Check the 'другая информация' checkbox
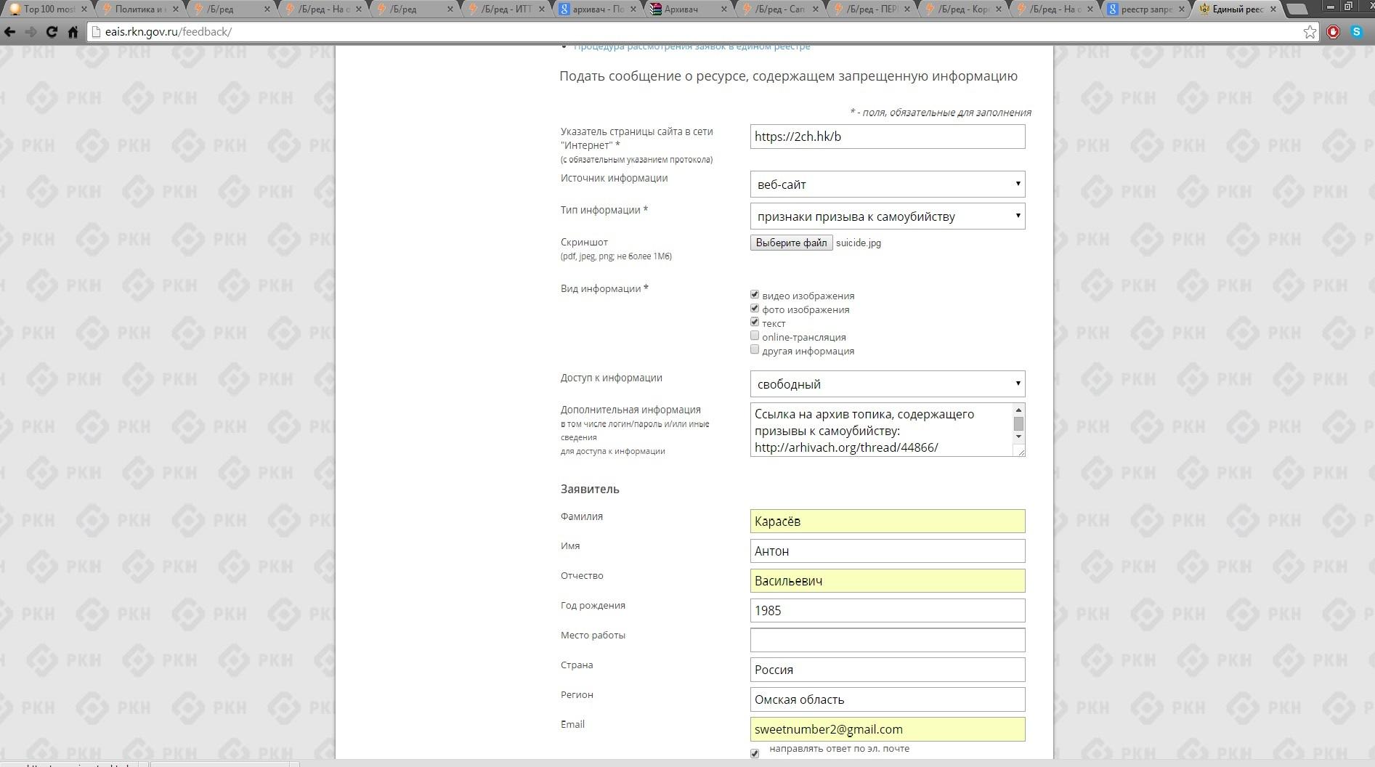 [x=755, y=350]
